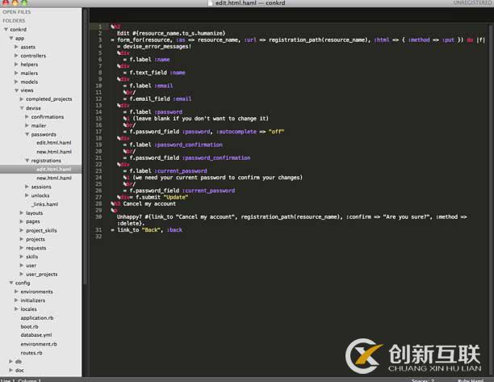Click the :autocomplete symbol in code
Screen dimensions: 494x382
click(237, 132)
